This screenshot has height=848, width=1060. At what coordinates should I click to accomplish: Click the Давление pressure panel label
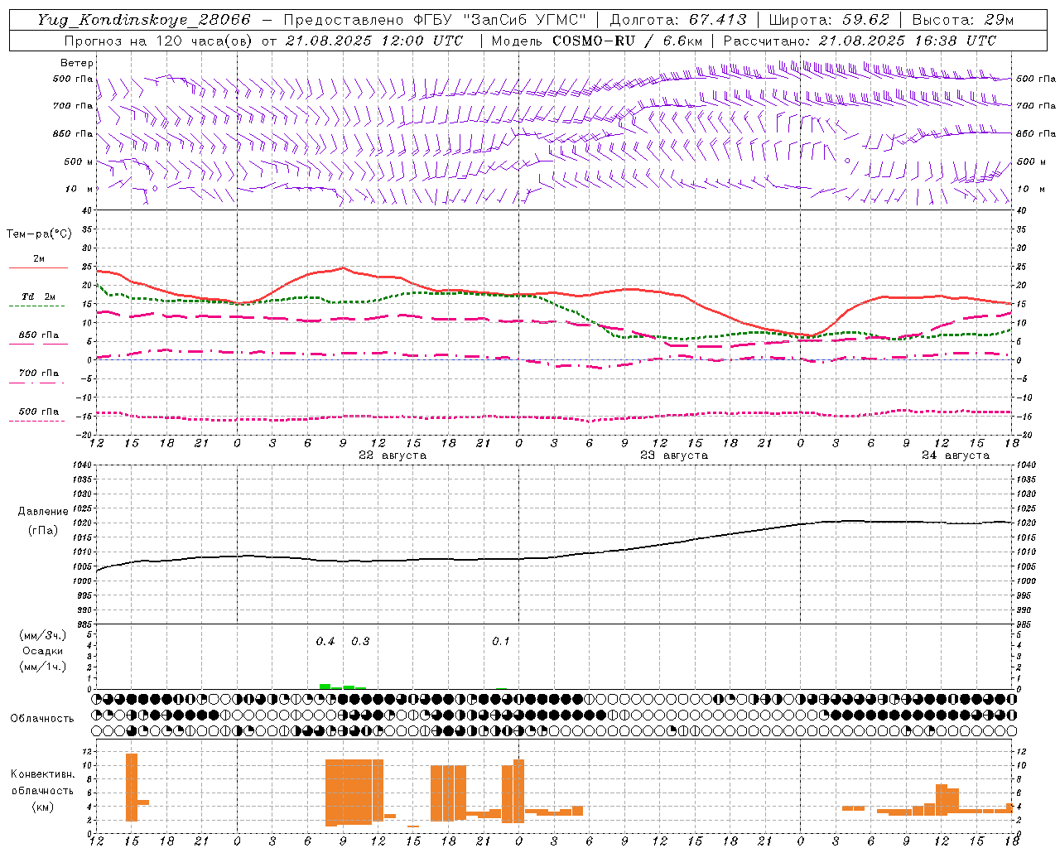[x=43, y=511]
